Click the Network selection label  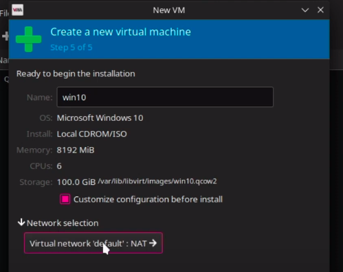coord(63,223)
